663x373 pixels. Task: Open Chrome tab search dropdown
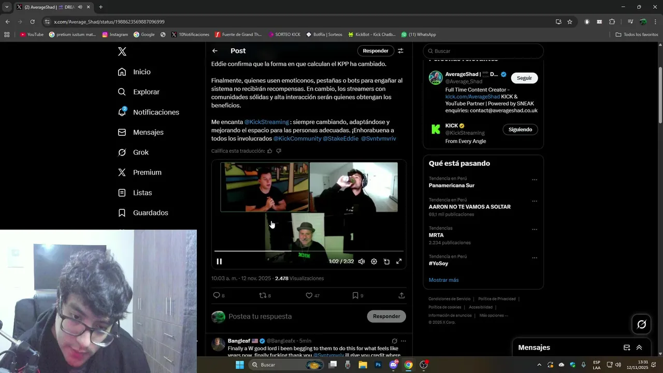tap(6, 7)
